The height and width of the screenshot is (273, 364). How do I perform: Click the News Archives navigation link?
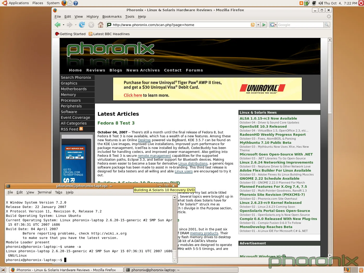(x=143, y=70)
